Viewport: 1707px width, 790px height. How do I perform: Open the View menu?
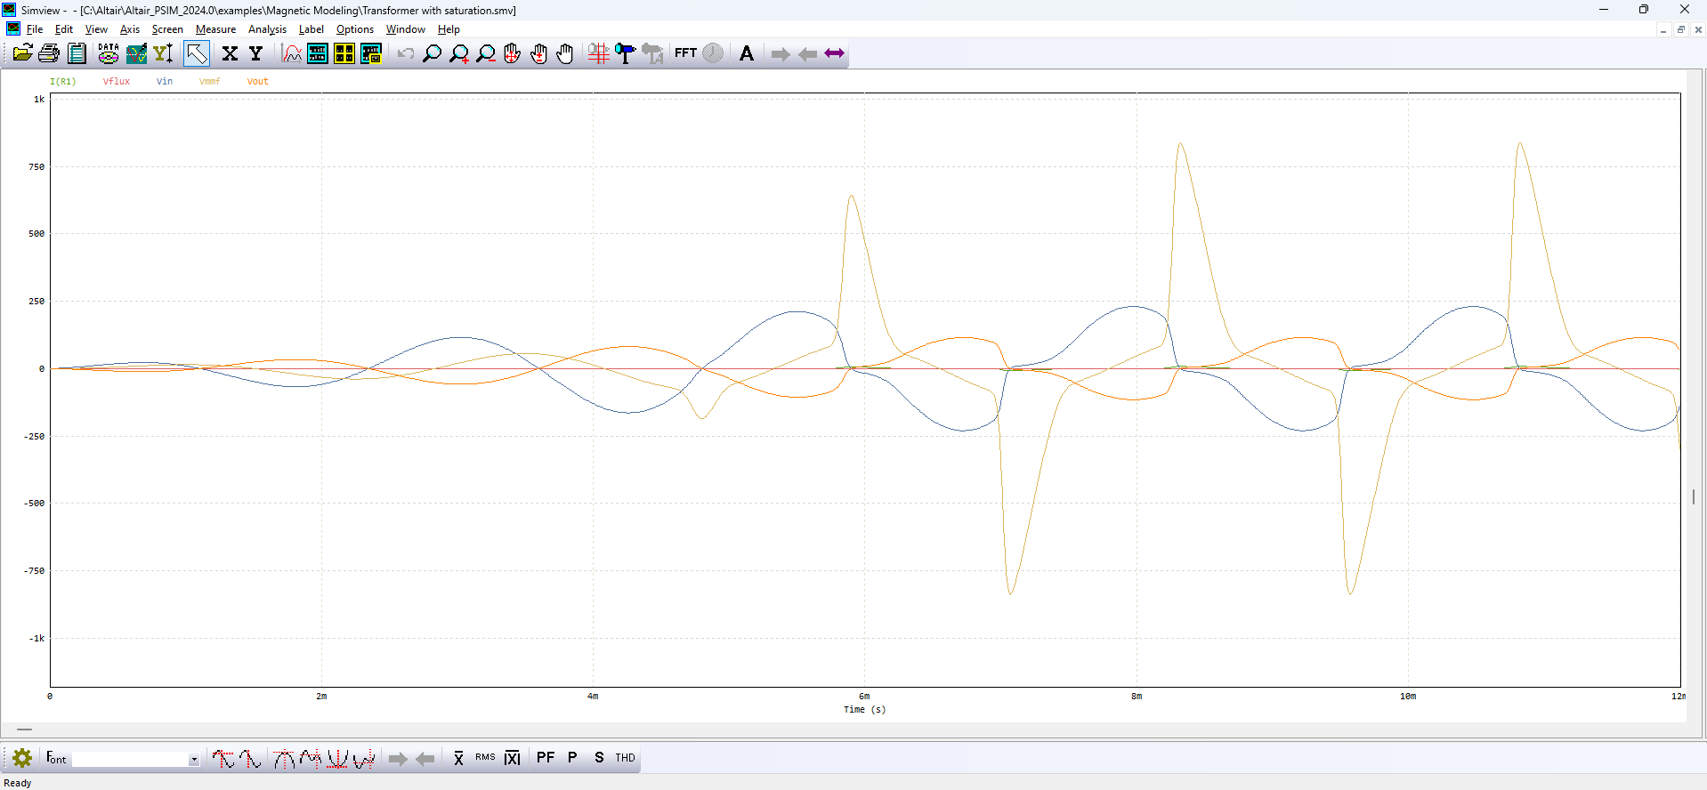tap(96, 29)
